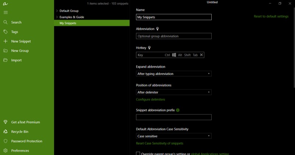This screenshot has width=295, height=155.
Task: Open the Position of abbreviations dropdown
Action: (174, 92)
